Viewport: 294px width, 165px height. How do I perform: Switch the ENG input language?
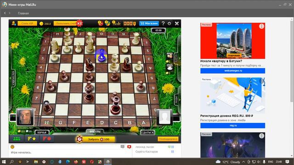point(271,162)
